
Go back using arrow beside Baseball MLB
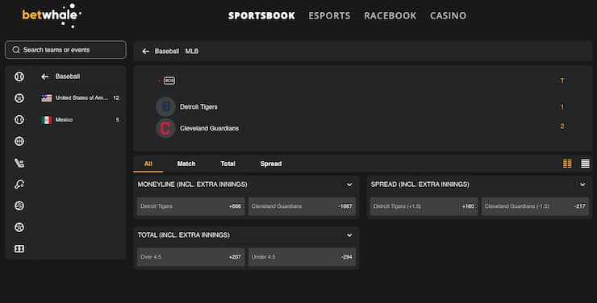coord(145,51)
